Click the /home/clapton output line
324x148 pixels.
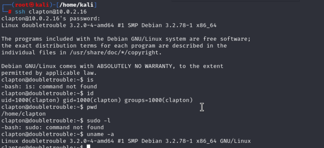[24, 114]
